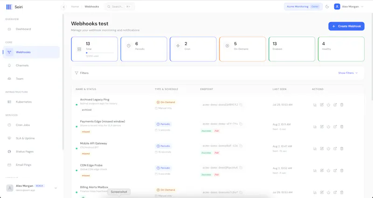View stats for Payments Edge webhook
Viewport: 373px width, 198px height.
point(315,126)
